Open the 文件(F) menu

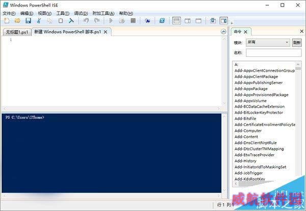point(9,13)
